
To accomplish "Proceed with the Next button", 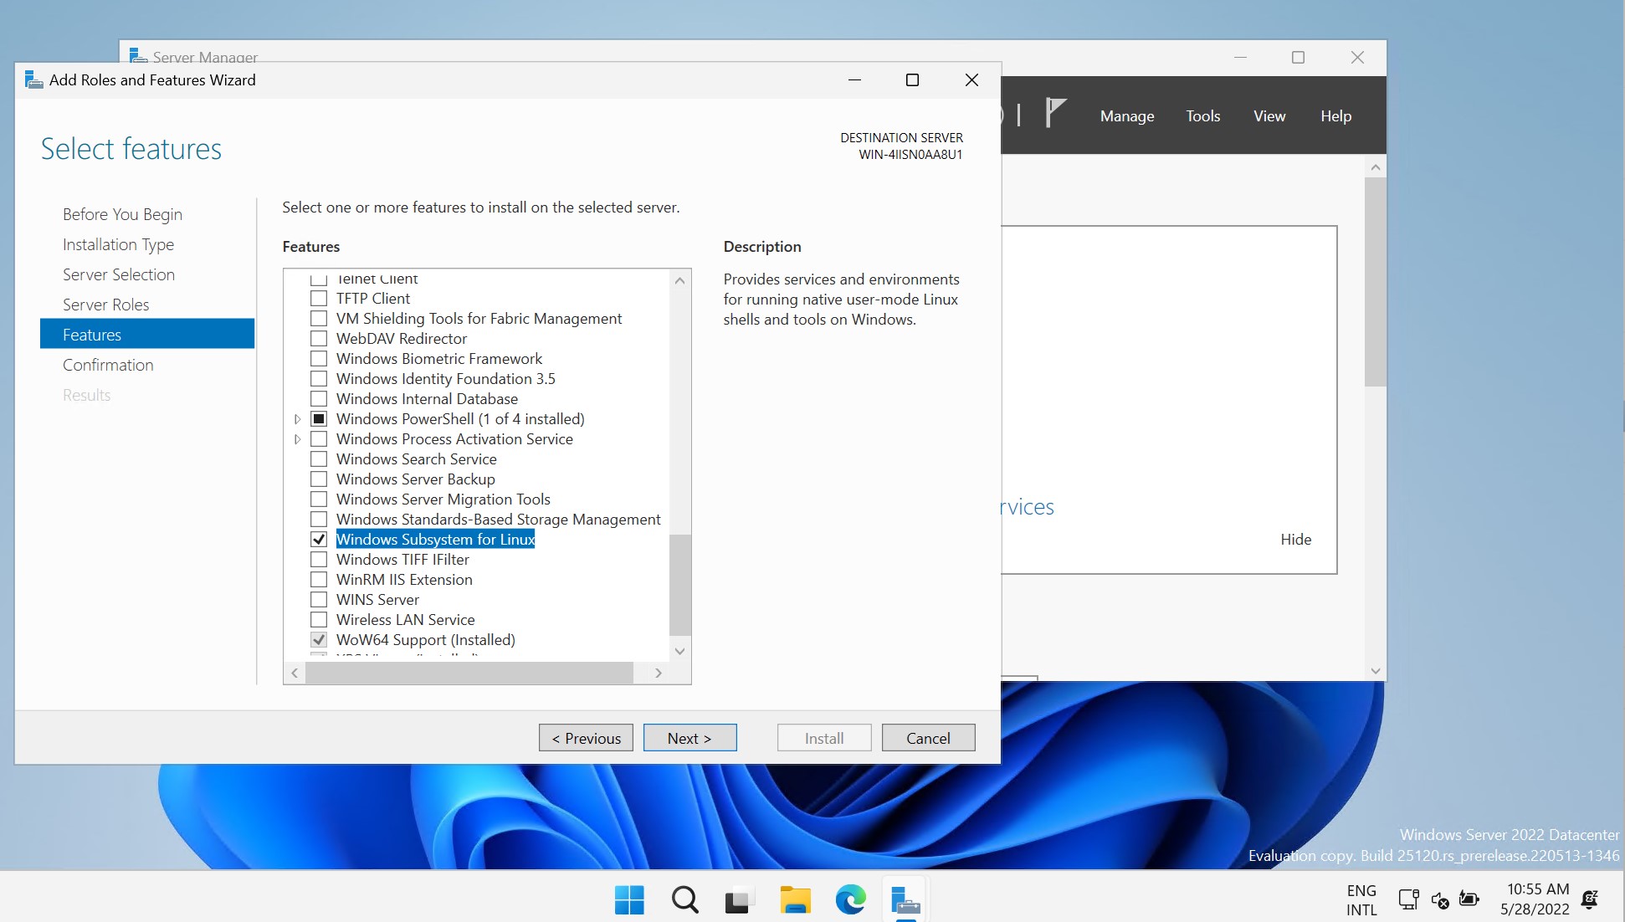I will tap(689, 738).
